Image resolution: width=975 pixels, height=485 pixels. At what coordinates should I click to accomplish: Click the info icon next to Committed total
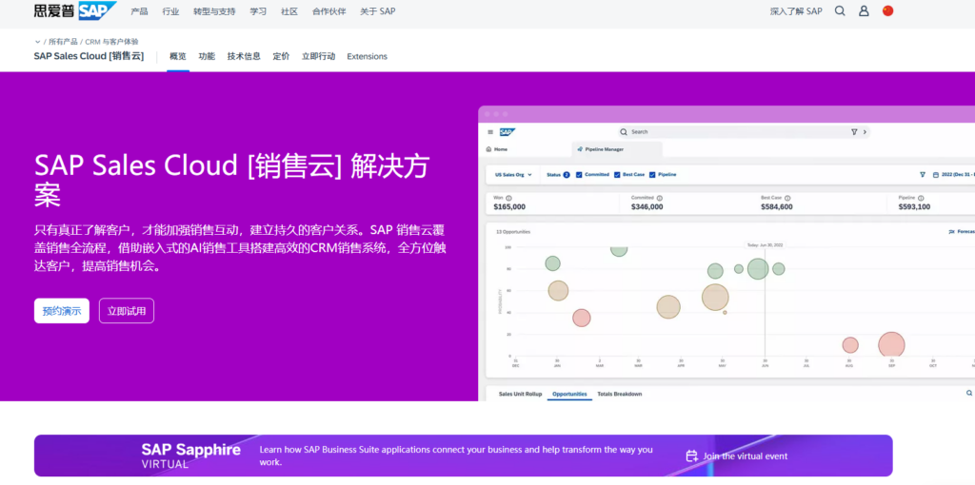point(659,198)
